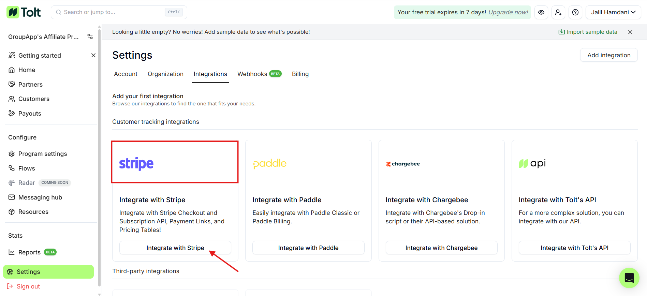The width and height of the screenshot is (647, 296).
Task: Click the Tolt logo in header
Action: [24, 12]
